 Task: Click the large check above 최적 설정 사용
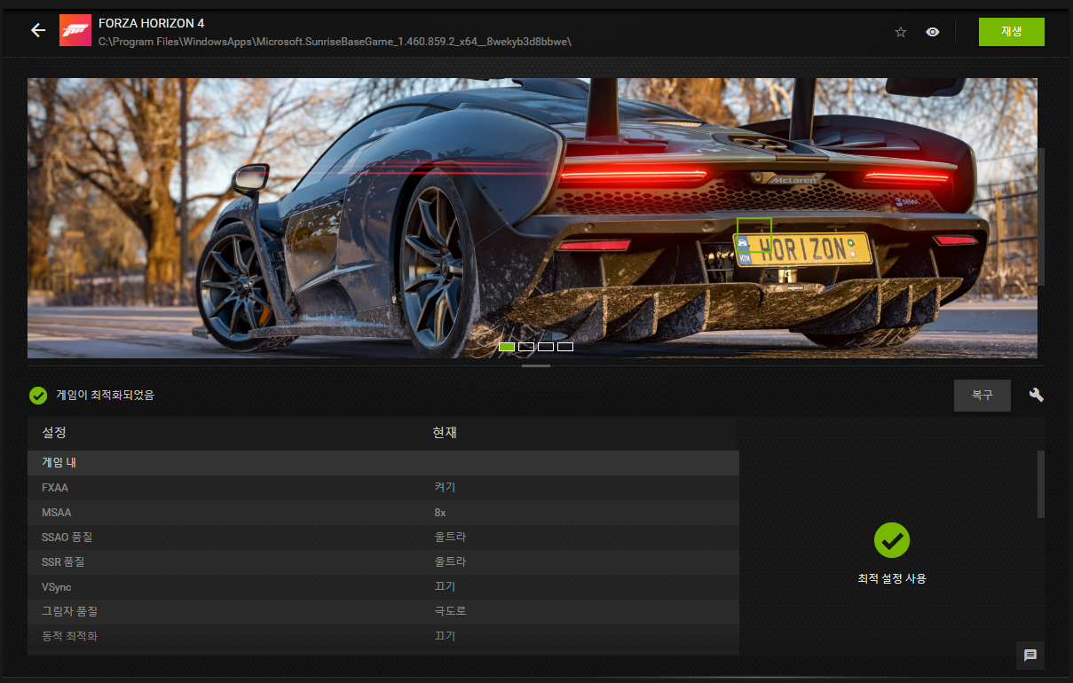pyautogui.click(x=892, y=540)
